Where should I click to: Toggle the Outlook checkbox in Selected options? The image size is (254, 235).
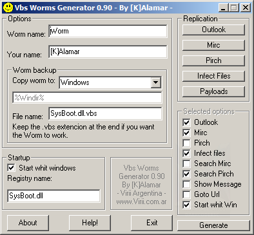(186, 122)
